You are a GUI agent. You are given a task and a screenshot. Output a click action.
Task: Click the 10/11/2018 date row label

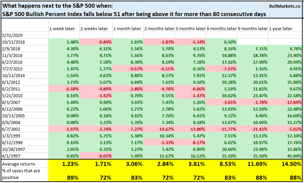(13, 42)
